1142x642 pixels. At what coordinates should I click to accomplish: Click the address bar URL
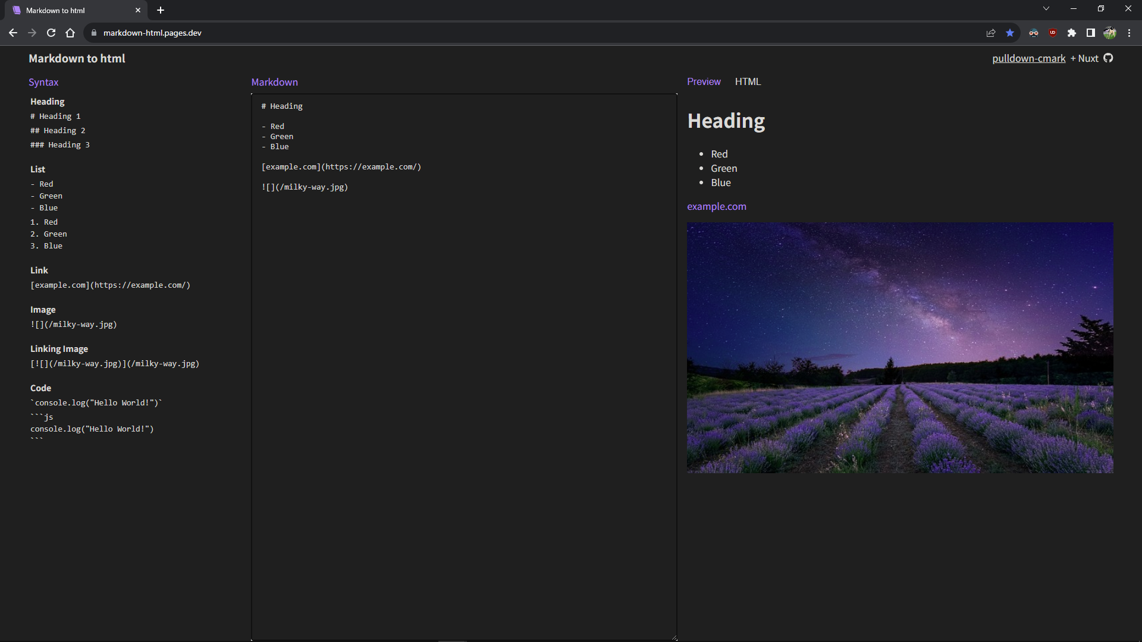click(x=152, y=33)
